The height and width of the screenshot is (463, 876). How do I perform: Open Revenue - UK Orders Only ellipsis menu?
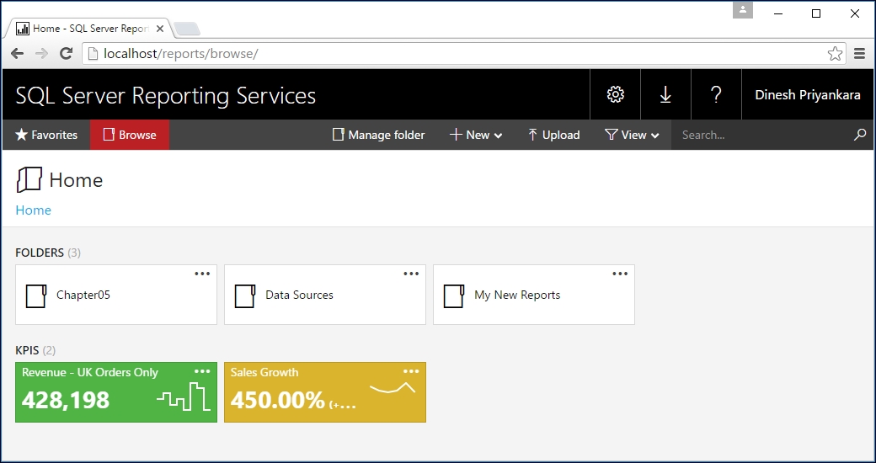pyautogui.click(x=202, y=371)
